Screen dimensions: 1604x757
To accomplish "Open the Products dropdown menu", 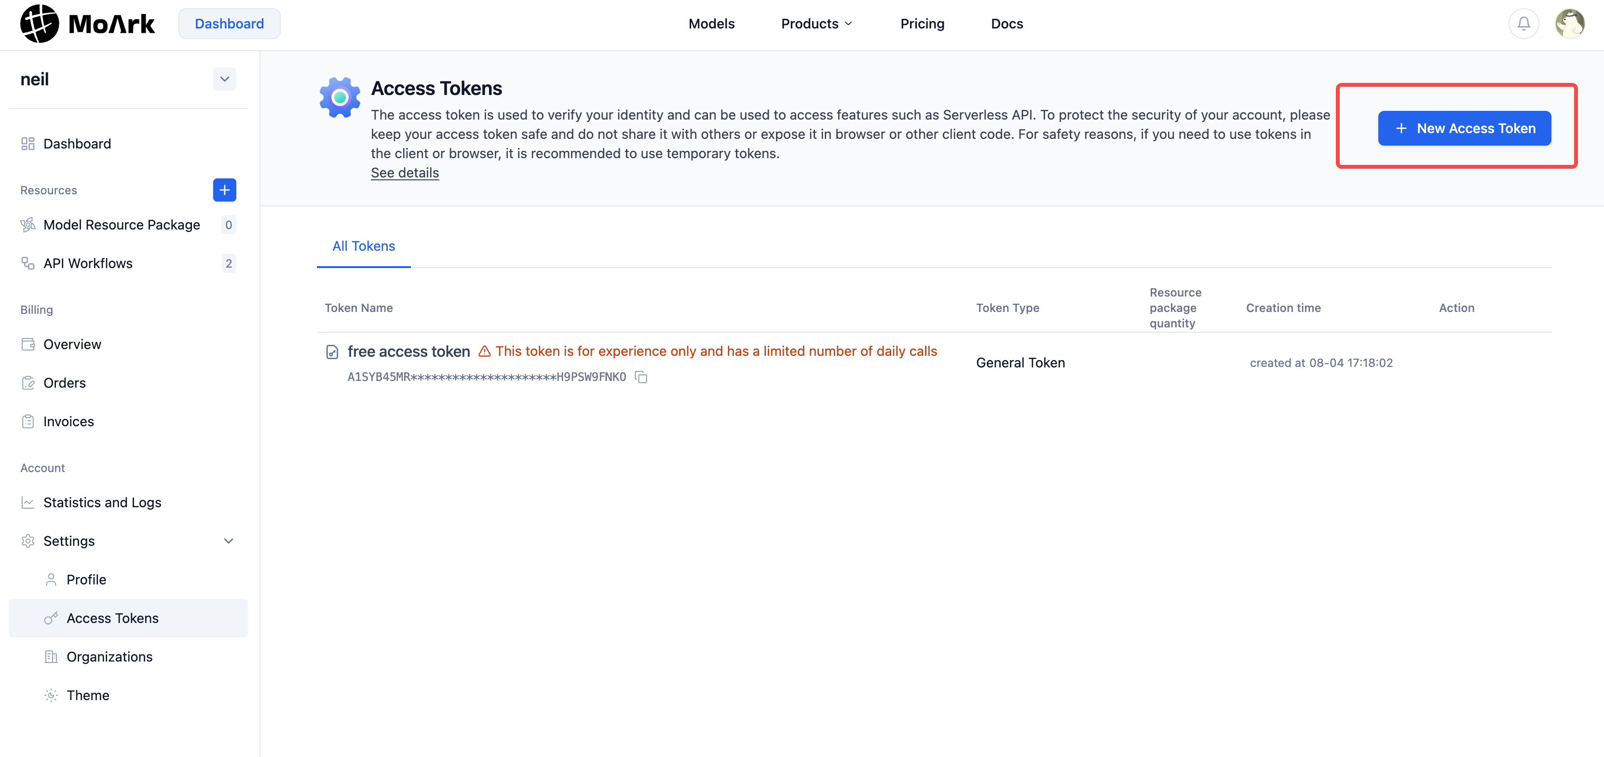I will 816,24.
